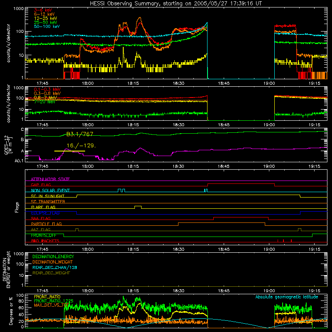Select the 25-50 keV legend label
Screen dimensions: 332x332
pos(46,22)
